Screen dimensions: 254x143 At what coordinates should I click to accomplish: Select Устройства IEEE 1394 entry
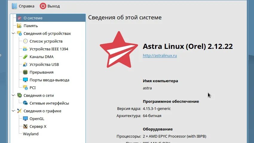click(49, 49)
